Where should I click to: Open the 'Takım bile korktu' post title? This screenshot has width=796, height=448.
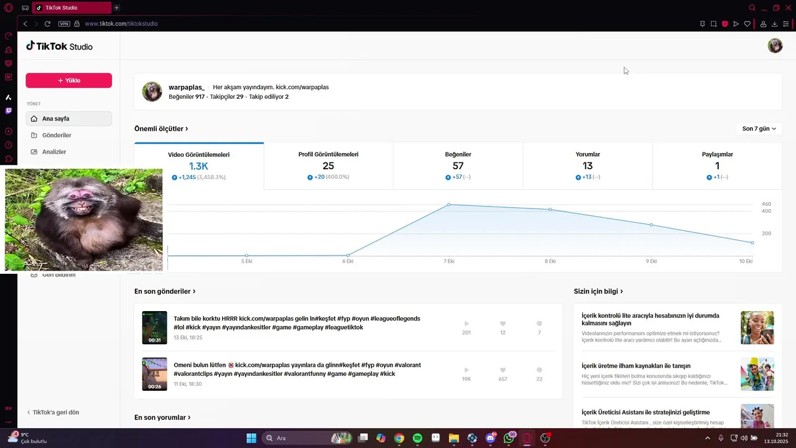pyautogui.click(x=297, y=323)
